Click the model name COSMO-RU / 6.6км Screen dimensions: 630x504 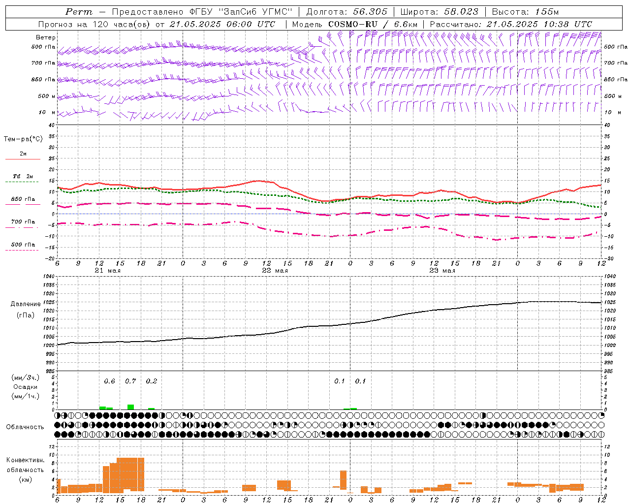(x=373, y=24)
